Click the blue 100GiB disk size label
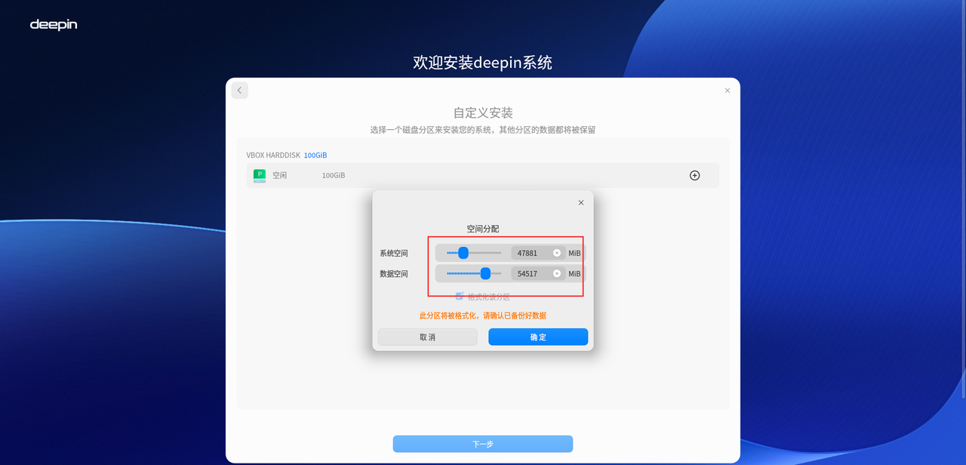 tap(315, 156)
